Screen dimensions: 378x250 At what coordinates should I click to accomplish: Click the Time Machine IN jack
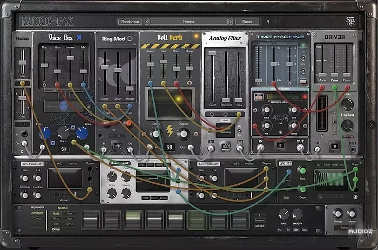(260, 148)
